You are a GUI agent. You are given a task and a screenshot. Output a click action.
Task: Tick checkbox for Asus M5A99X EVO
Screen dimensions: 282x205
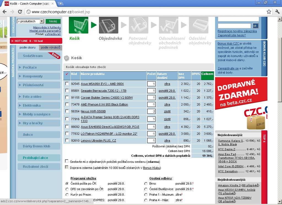(67, 84)
